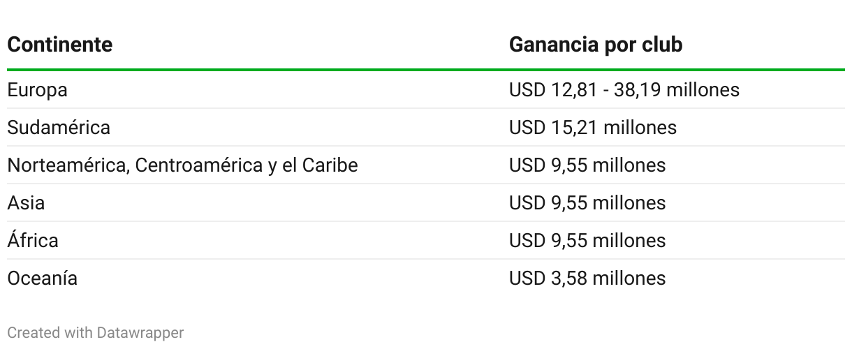Click the USD 15,21 millones value
Screen dimensions: 852x349
(x=593, y=128)
